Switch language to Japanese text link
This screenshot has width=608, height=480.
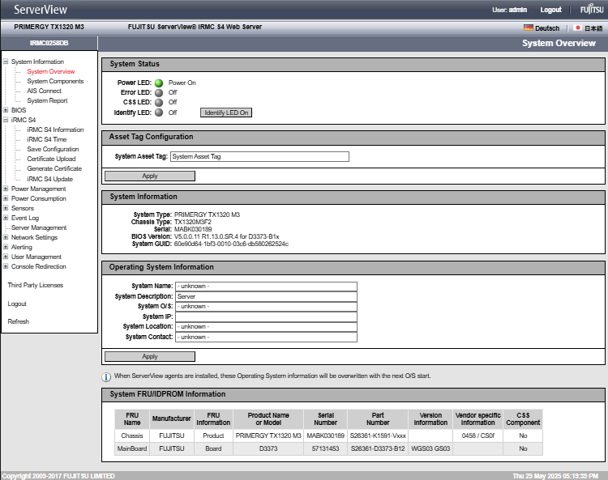point(593,28)
